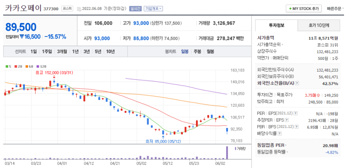This screenshot has width=349, height=168.
Task: Open 동일업종 PER details
Action: click(x=272, y=145)
